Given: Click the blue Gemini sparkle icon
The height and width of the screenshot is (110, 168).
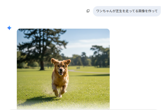Looking at the screenshot, I should (x=9, y=28).
